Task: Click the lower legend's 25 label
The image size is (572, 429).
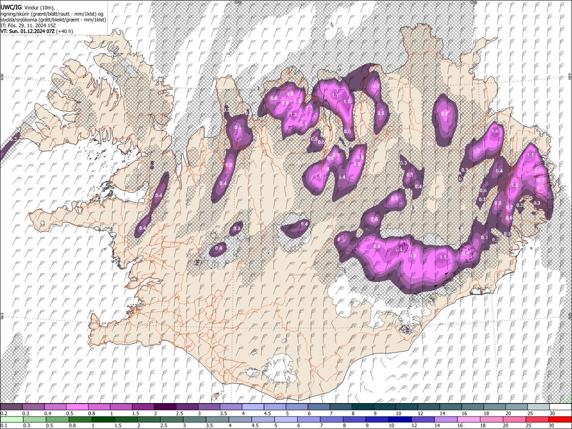Action: click(528, 425)
